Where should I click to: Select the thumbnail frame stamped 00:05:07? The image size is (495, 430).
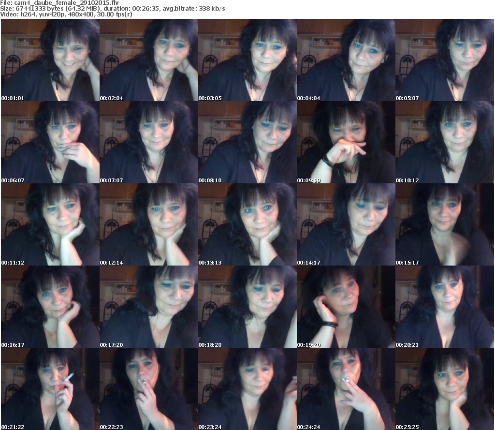[x=445, y=60]
